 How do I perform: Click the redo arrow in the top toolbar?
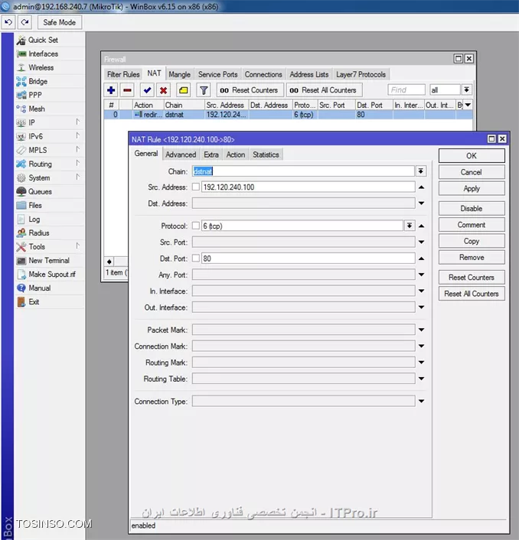tap(24, 22)
